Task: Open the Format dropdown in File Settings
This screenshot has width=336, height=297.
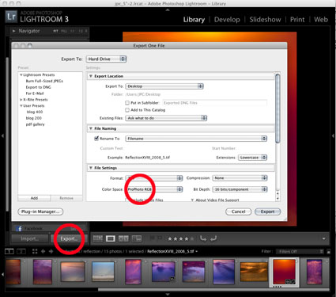Action: 154,178
